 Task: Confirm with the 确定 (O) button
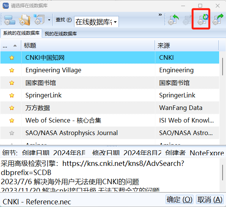tap(179, 200)
